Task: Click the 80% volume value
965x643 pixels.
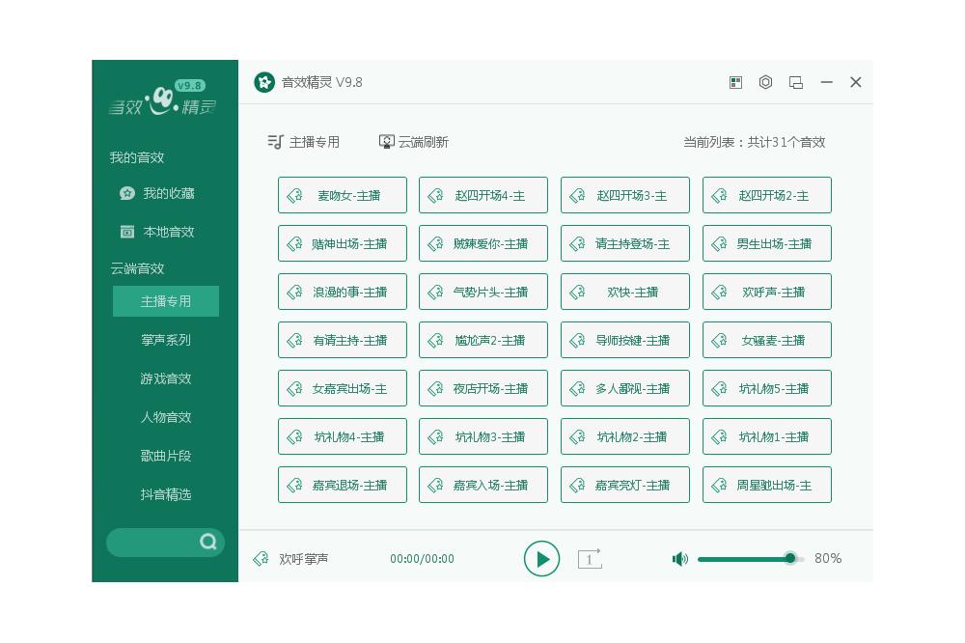Action: [x=828, y=558]
